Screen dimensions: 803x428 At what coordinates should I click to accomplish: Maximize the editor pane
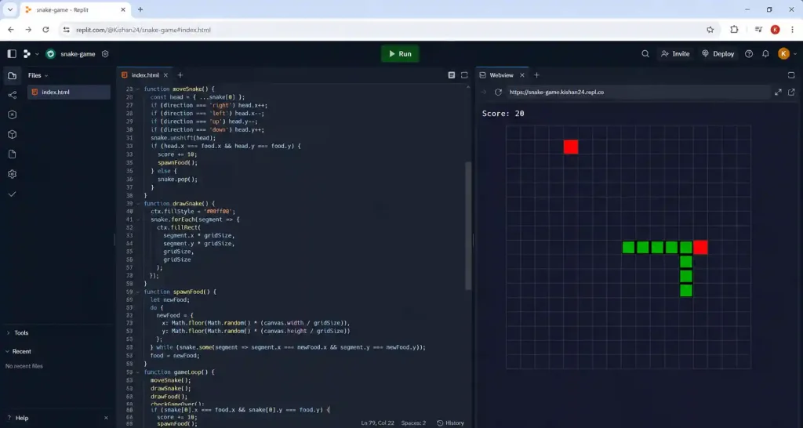coord(464,75)
